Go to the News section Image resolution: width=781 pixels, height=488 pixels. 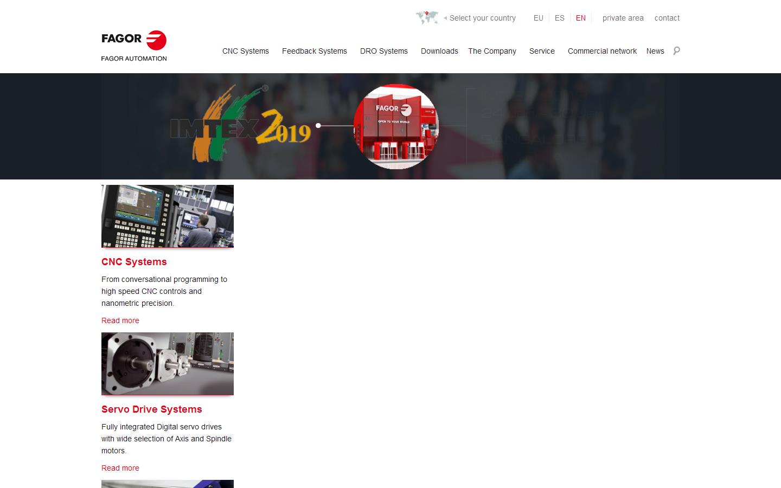coord(655,51)
